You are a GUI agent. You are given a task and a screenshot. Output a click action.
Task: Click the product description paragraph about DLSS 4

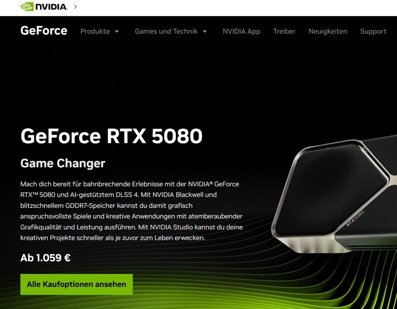tap(132, 211)
